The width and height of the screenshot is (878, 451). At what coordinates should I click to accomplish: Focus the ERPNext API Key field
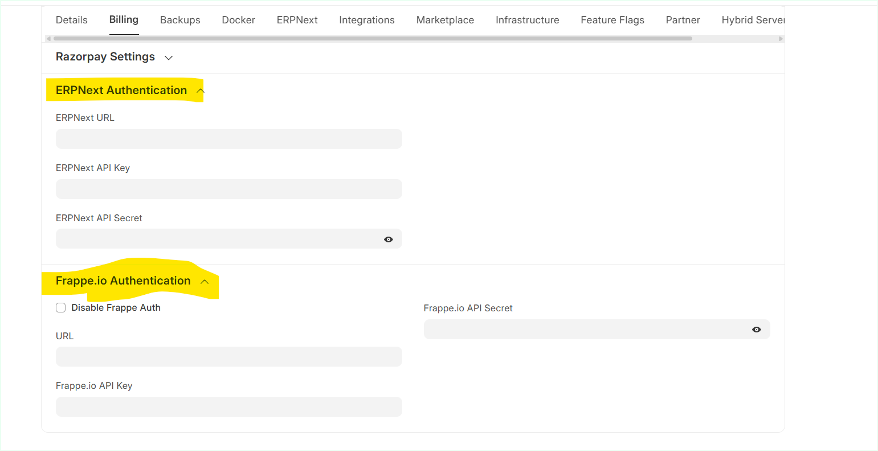229,189
